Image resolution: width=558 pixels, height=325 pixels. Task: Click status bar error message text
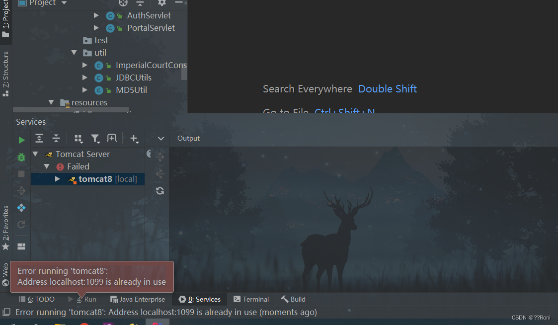pos(166,312)
